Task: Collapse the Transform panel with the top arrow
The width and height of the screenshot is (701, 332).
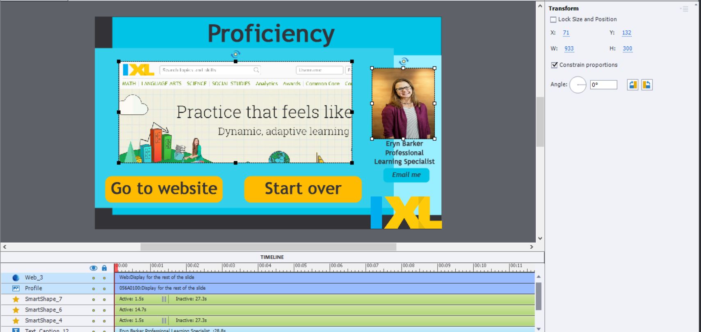Action: click(696, 4)
